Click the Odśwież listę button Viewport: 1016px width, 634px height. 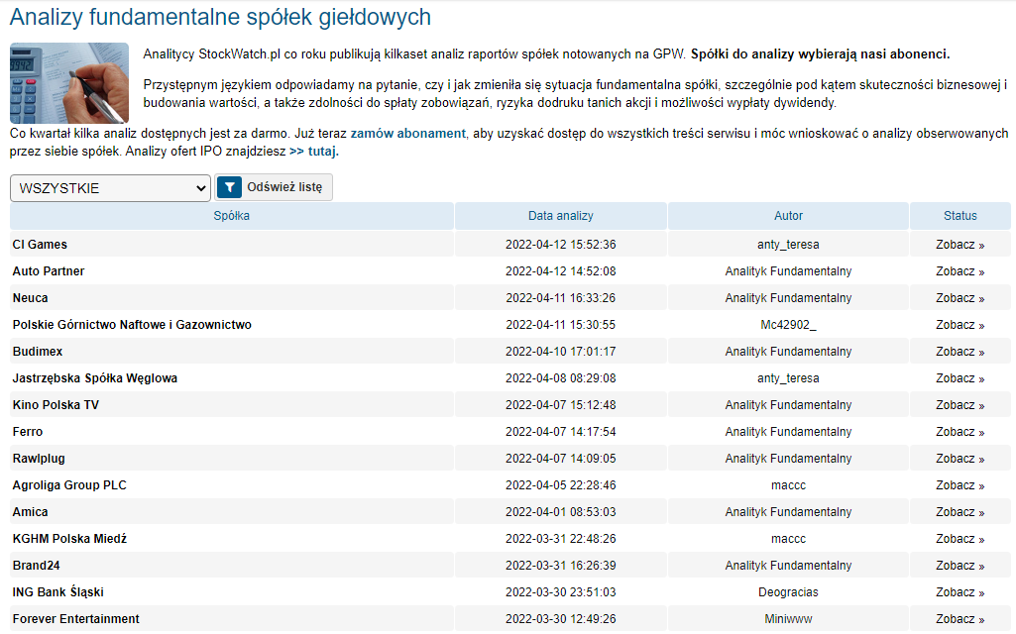point(274,187)
